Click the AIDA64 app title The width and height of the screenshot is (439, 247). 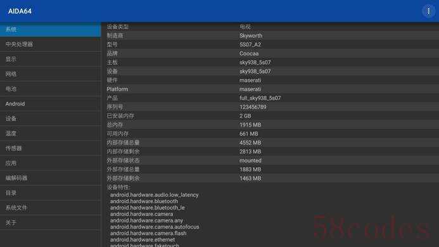click(x=20, y=11)
